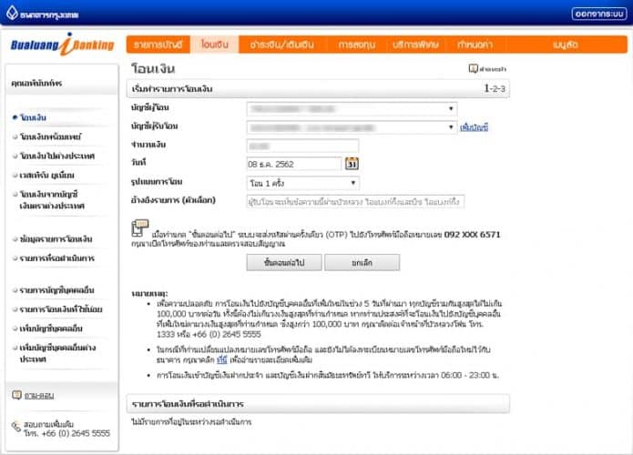Click the เพิ่มบัญชี link beside recipient account
This screenshot has height=455, width=633.
tap(475, 127)
